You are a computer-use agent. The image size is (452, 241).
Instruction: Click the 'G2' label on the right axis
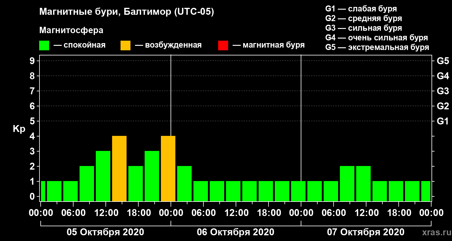[443, 106]
